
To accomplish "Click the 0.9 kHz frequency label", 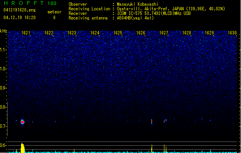I will pos(3,88).
